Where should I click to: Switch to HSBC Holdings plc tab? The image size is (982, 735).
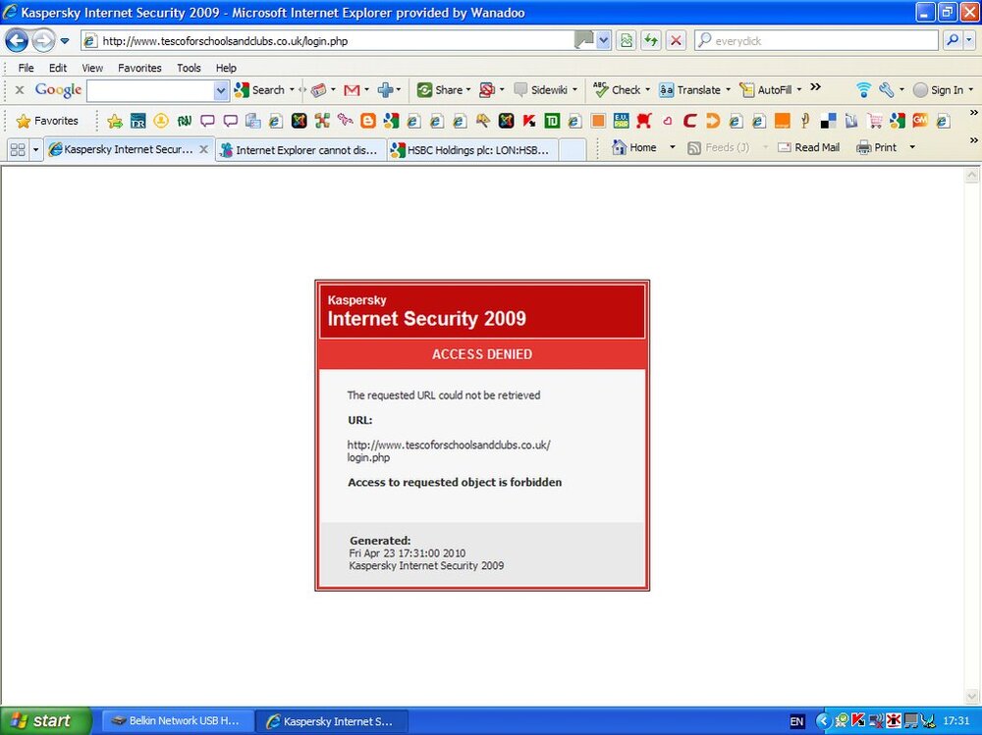point(472,150)
